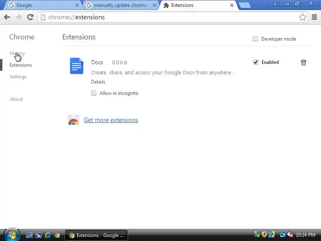321x241 pixels.
Task: Launch Chrome from the quick launch bar
Action: point(57,235)
